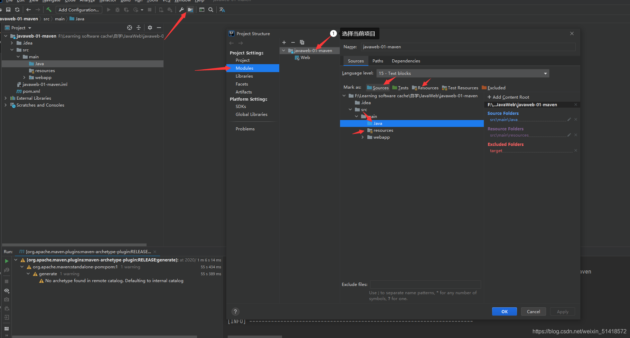Screen dimensions: 630x338
Task: Mark folder as Sources
Action: [378, 88]
